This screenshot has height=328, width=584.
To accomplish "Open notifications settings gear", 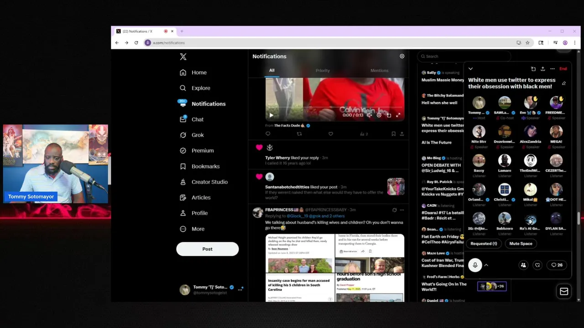I will click(402, 56).
